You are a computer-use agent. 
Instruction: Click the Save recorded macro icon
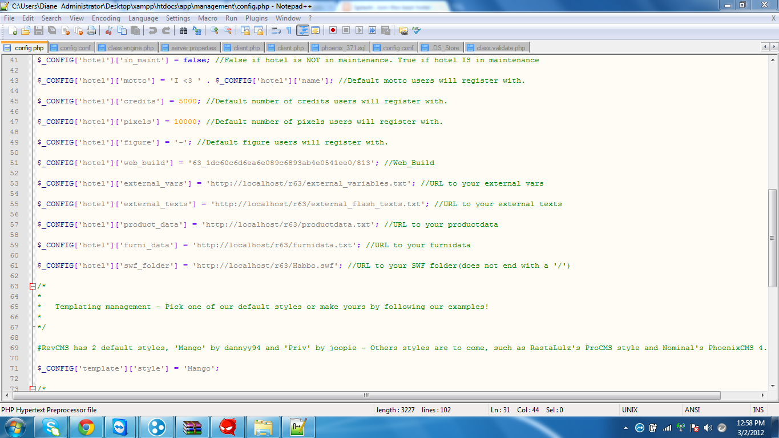[x=385, y=30]
